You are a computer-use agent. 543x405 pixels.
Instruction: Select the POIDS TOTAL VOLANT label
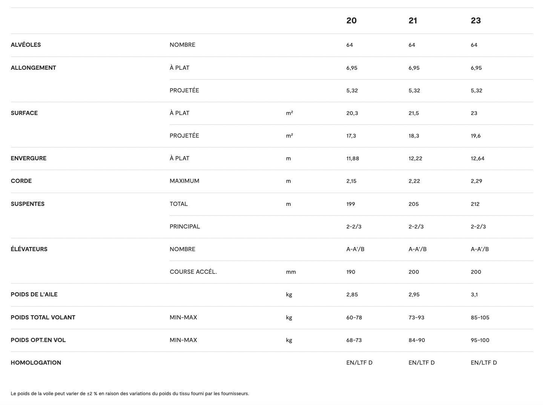pyautogui.click(x=43, y=318)
